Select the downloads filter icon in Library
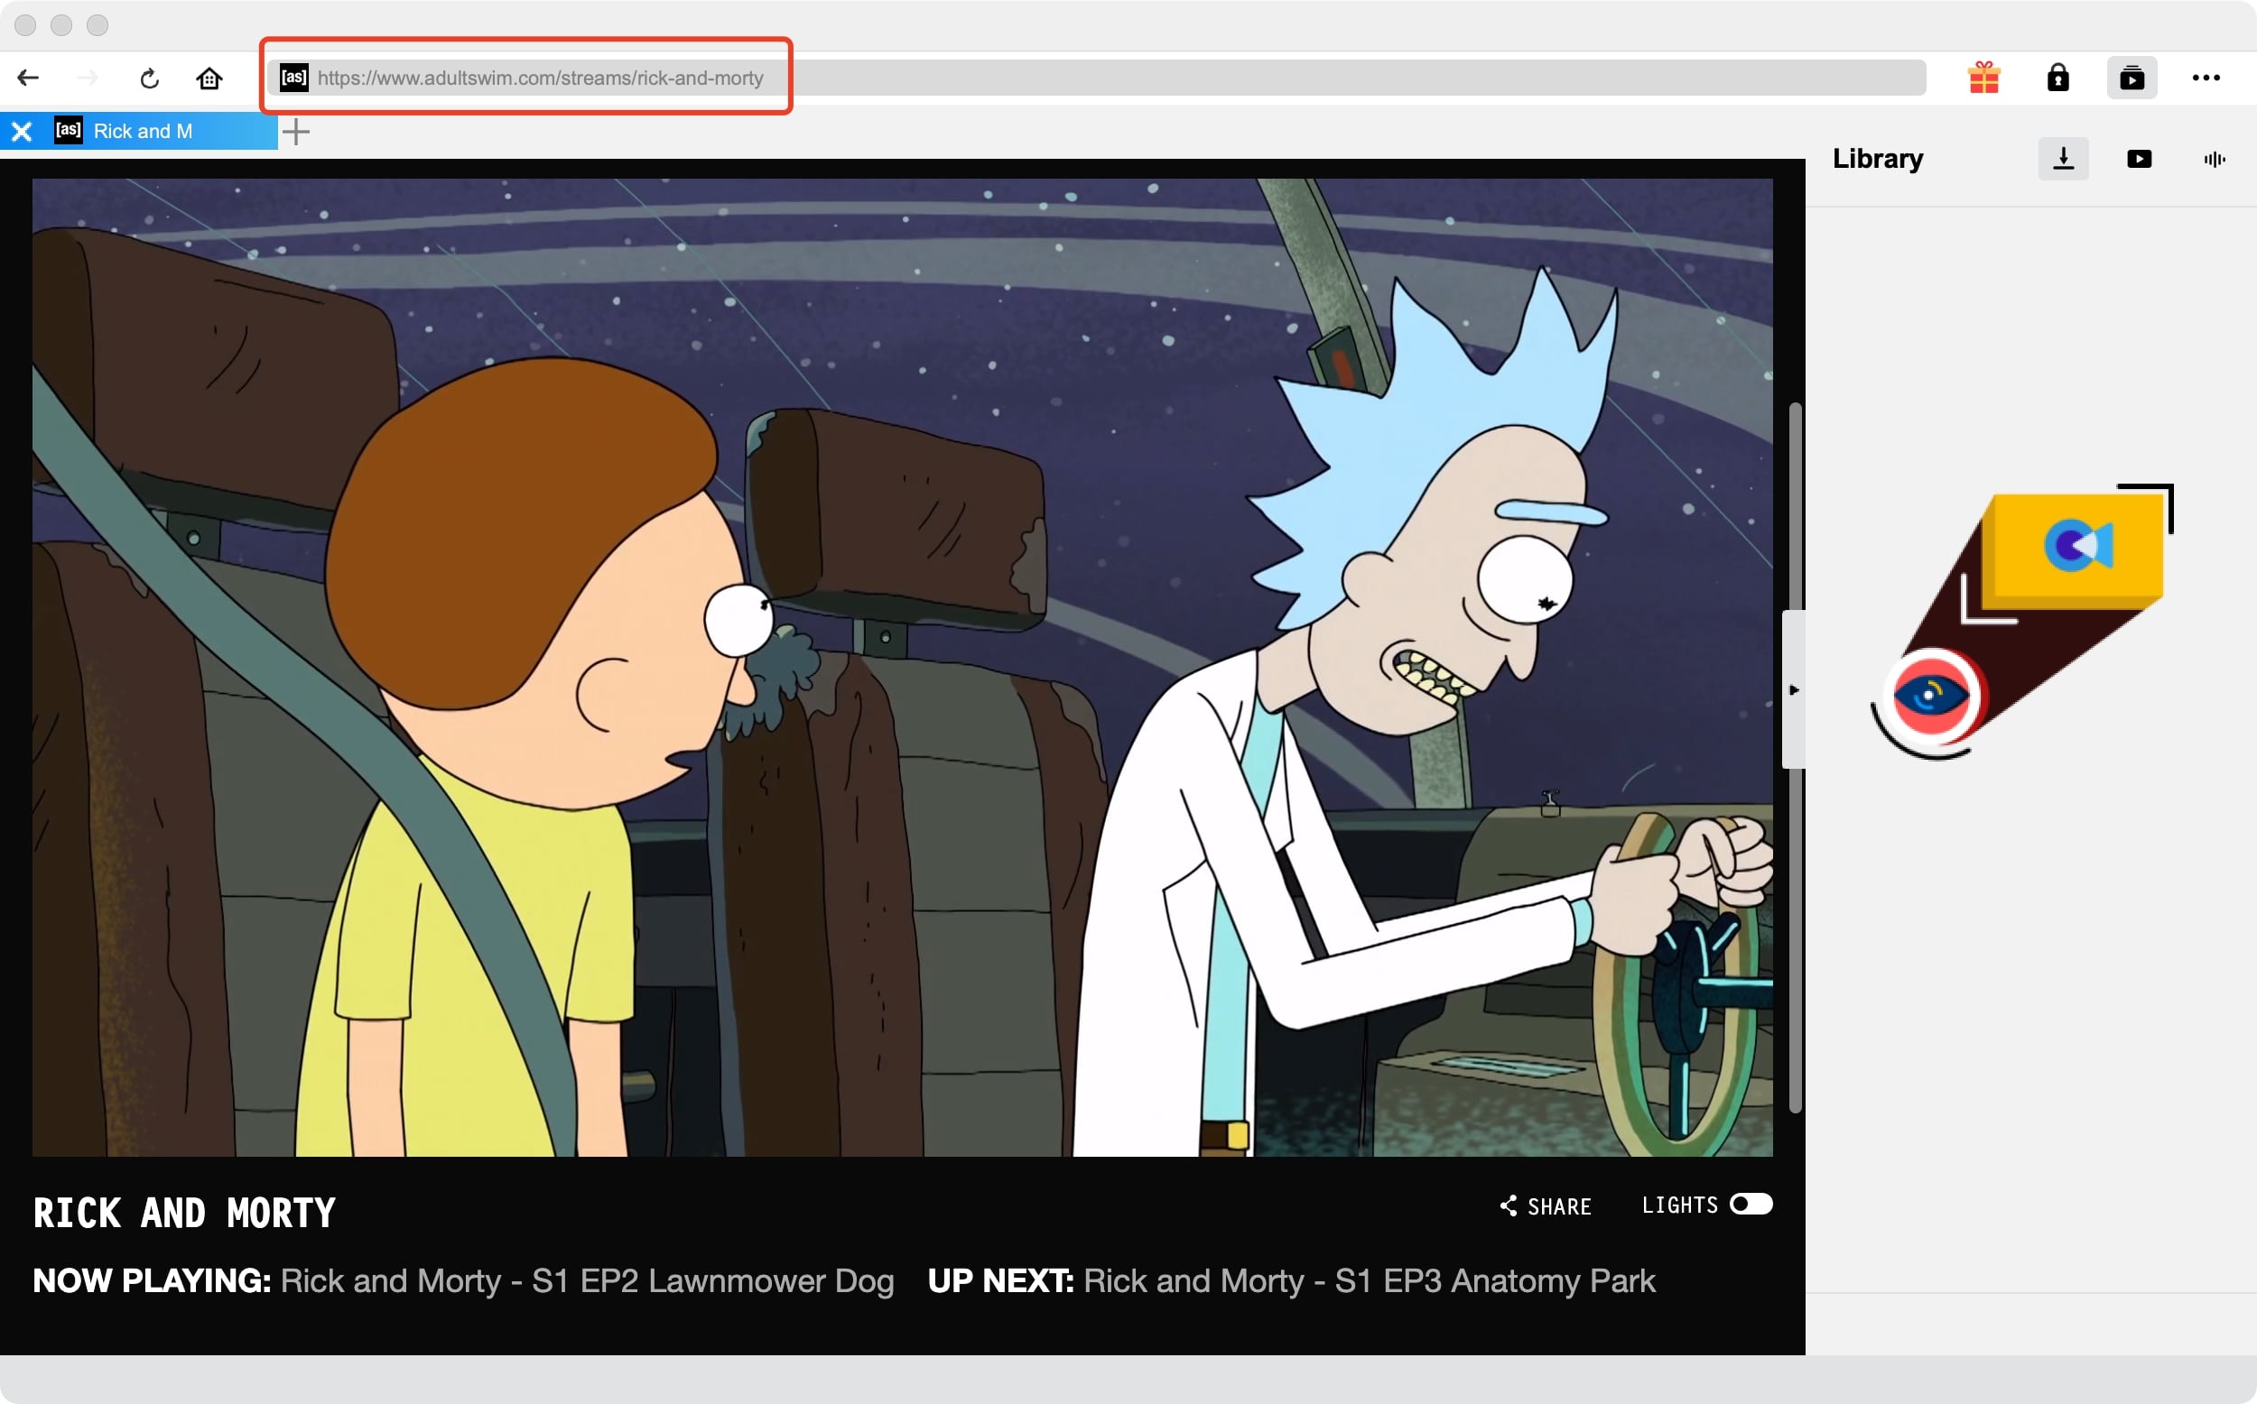Screen dimensions: 2257x1404 tap(2064, 158)
